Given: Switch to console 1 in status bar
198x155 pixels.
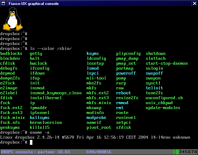Looking at the screenshot, I should coord(174,152).
